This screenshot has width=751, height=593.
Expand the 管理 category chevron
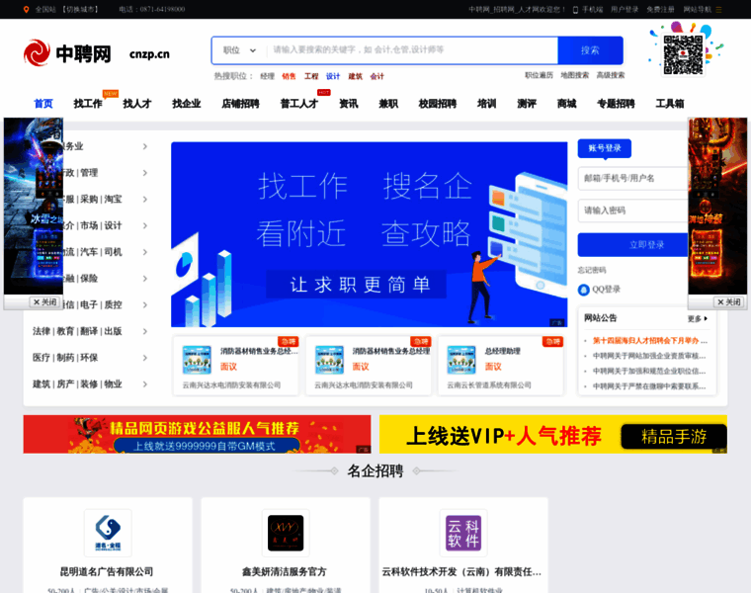point(144,173)
